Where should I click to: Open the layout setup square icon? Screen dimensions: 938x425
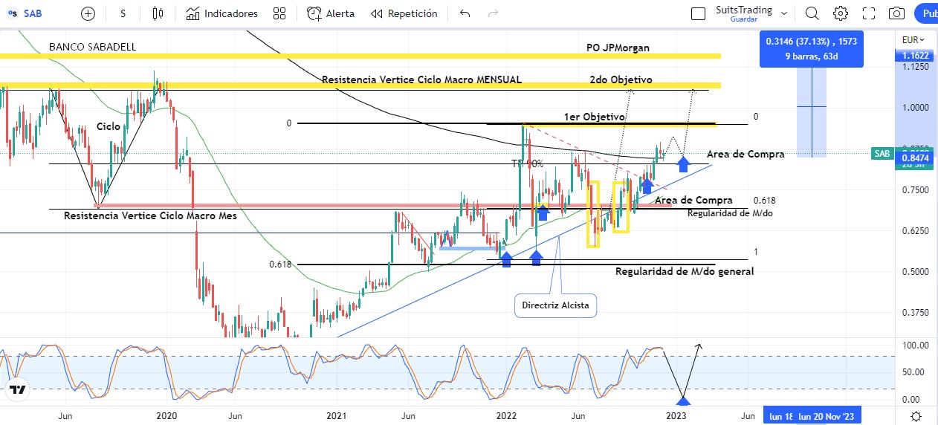coord(698,13)
